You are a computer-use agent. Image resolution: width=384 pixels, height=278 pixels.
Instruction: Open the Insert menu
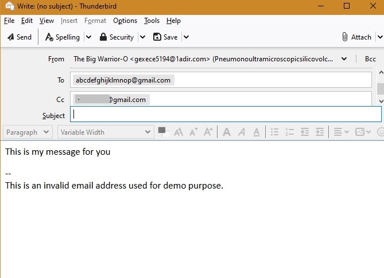click(69, 21)
